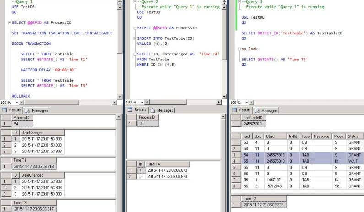Click the editor split handle in Query 1 pane
Screen dimensions: 364x212
coord(120,2)
